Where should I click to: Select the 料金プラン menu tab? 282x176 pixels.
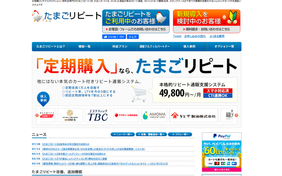pyautogui.click(x=119, y=47)
